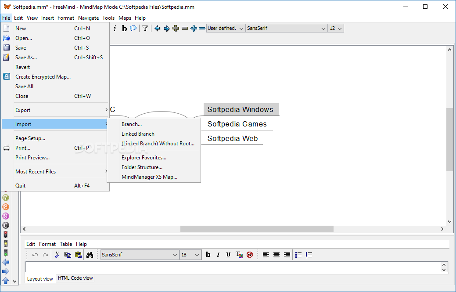
Task: Toggle bold in the main toolbar
Action: 124,28
